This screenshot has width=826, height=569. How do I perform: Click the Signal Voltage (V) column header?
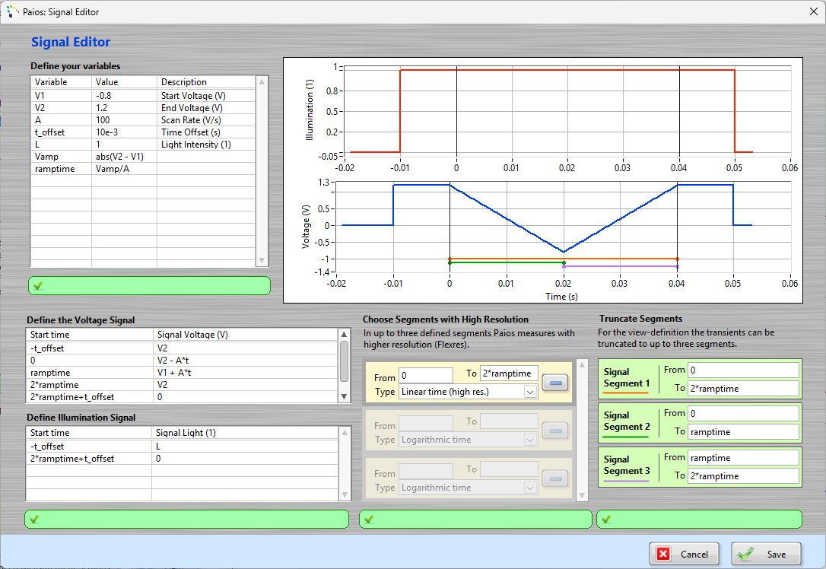(x=245, y=335)
